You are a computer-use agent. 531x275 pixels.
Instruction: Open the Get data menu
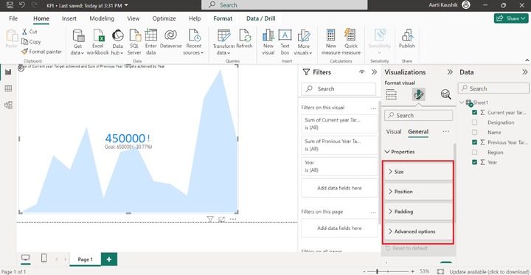tap(78, 42)
